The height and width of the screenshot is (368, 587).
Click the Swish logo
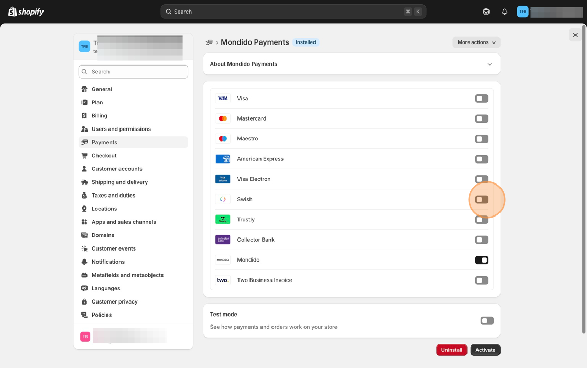click(x=223, y=199)
